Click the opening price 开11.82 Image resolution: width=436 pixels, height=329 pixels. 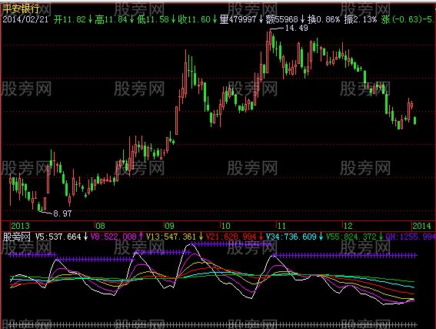coord(69,19)
